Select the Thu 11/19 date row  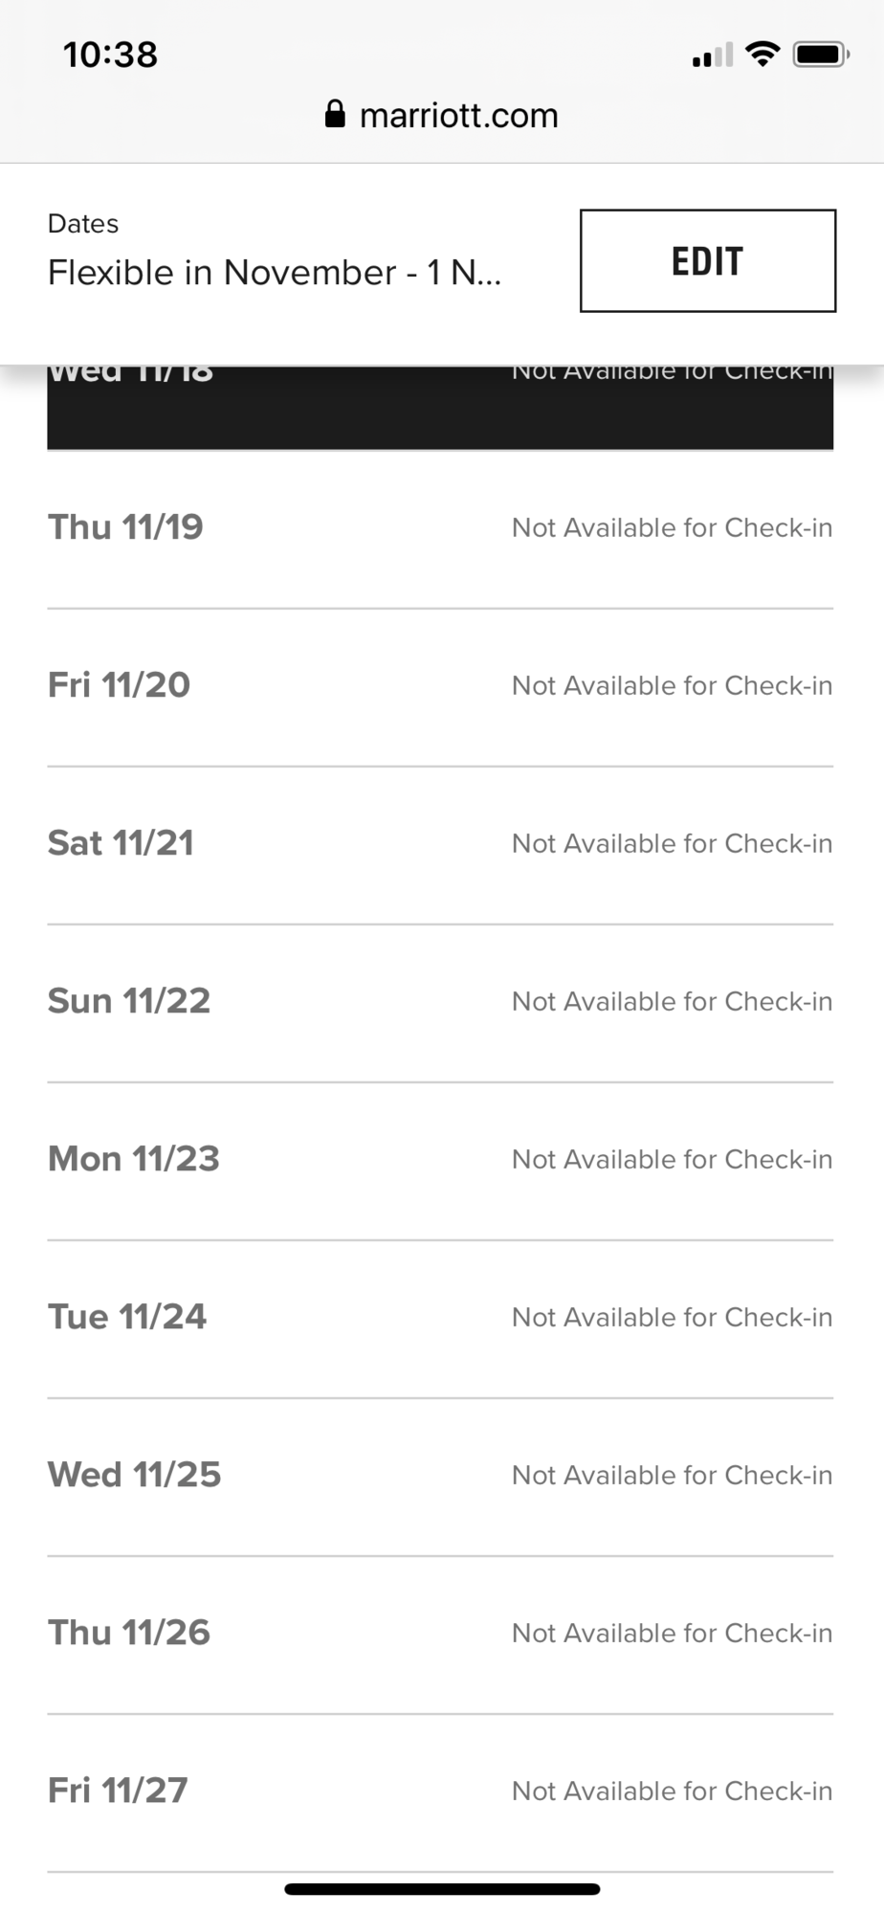point(440,528)
